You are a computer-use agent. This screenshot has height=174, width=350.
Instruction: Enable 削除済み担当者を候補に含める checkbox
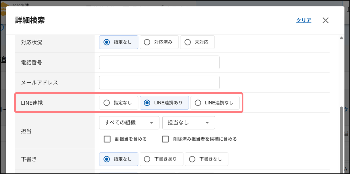165,139
